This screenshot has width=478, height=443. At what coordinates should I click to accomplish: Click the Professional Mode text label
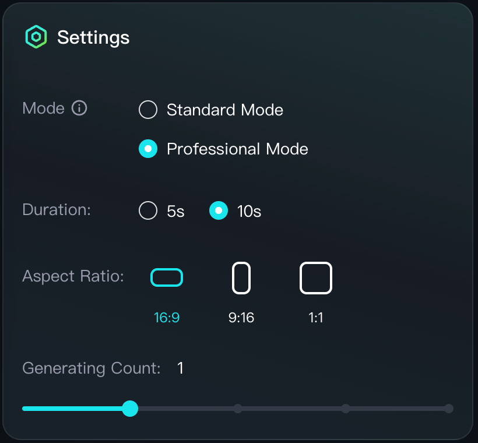tap(237, 149)
